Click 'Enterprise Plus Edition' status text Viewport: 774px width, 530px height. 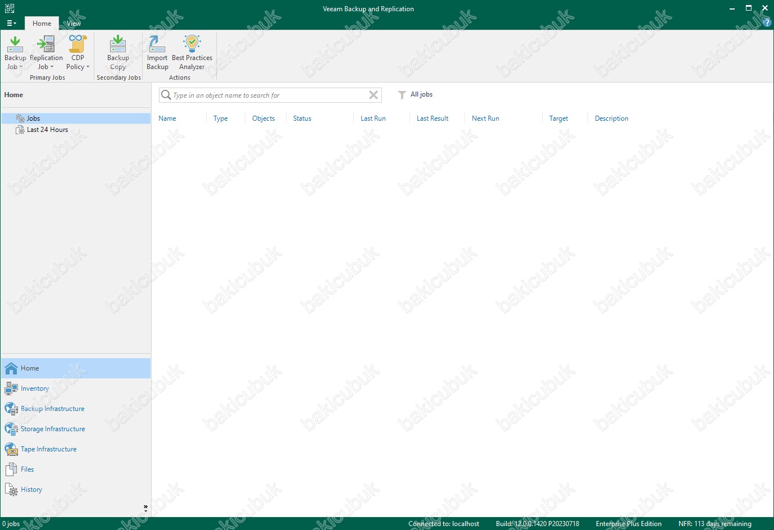pos(629,524)
